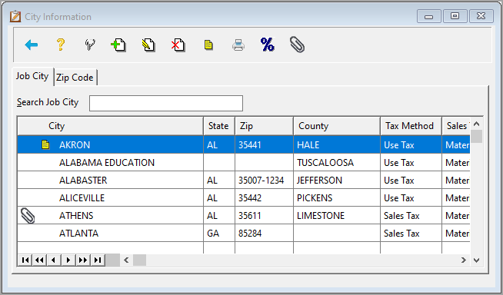Delete the record with the red X icon
The width and height of the screenshot is (503, 295).
[x=178, y=45]
